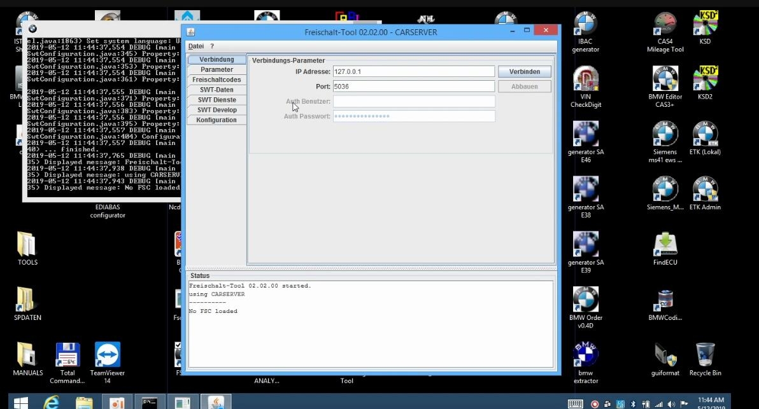Click the Port field
This screenshot has height=409, width=759.
point(413,86)
